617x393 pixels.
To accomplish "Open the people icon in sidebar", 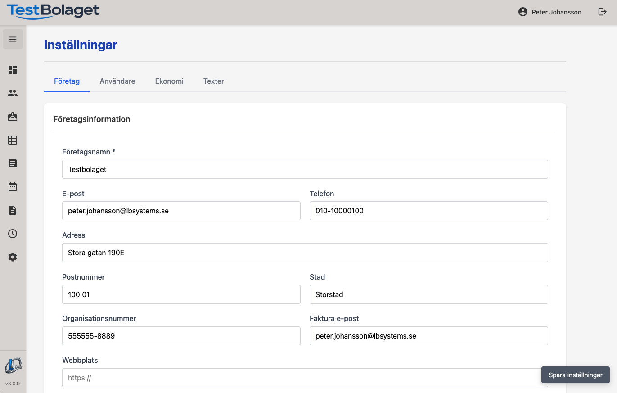I will 13,93.
